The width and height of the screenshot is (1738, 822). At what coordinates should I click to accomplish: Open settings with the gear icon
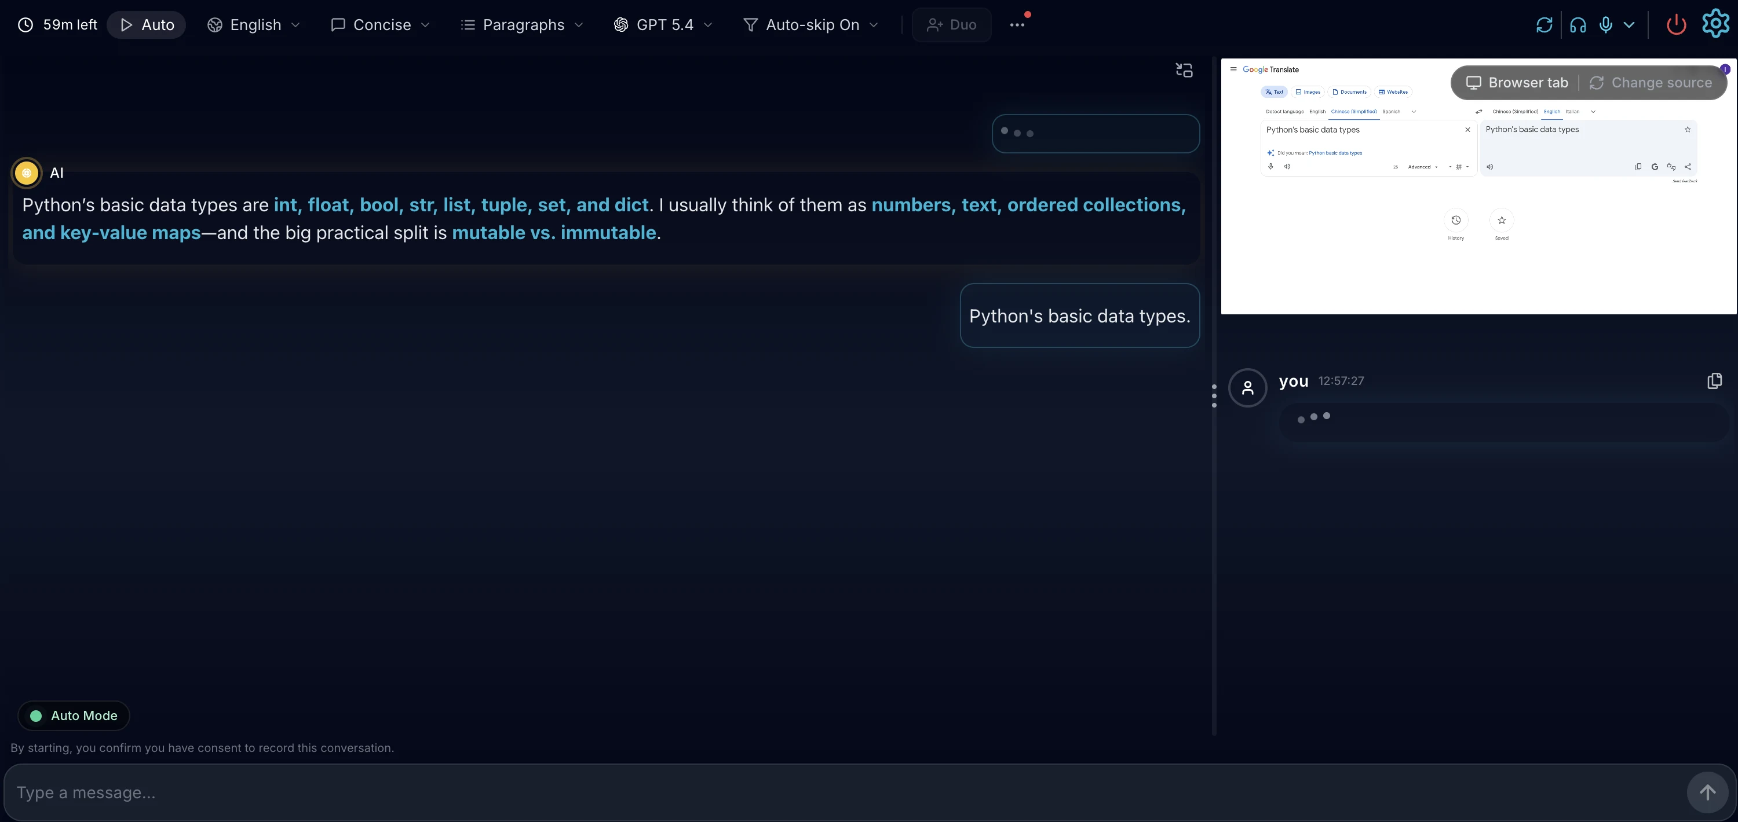point(1716,24)
